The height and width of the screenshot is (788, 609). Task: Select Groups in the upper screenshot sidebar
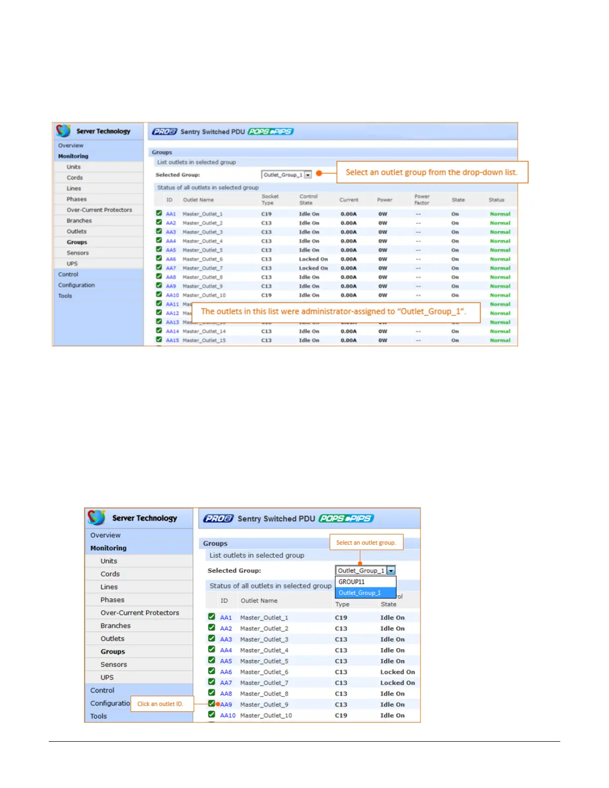coord(77,242)
